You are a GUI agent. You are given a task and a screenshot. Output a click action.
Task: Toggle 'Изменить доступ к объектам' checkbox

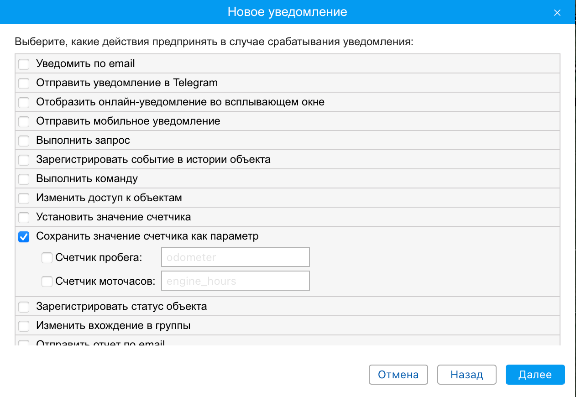tap(24, 198)
